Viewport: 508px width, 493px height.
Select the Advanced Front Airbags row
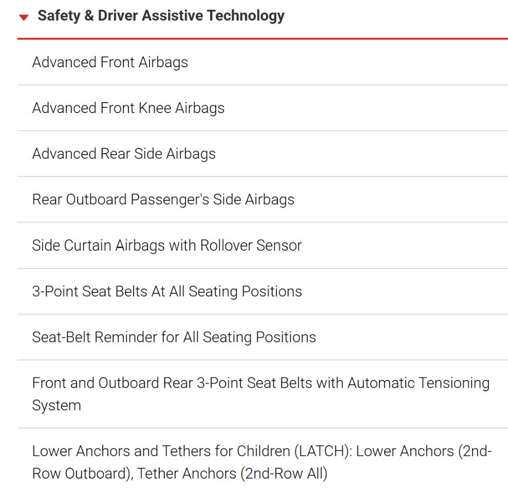(262, 62)
